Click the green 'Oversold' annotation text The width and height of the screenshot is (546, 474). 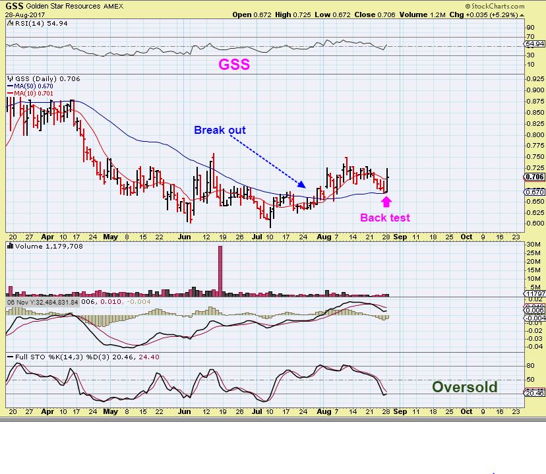464,387
